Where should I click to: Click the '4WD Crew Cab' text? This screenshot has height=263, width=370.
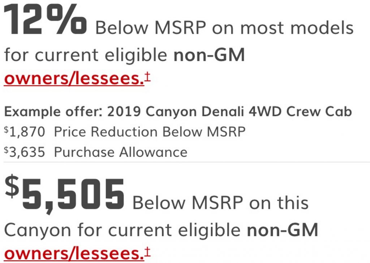(300, 112)
